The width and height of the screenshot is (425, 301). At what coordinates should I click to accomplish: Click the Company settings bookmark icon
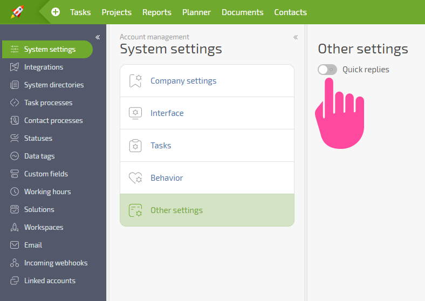click(x=135, y=81)
